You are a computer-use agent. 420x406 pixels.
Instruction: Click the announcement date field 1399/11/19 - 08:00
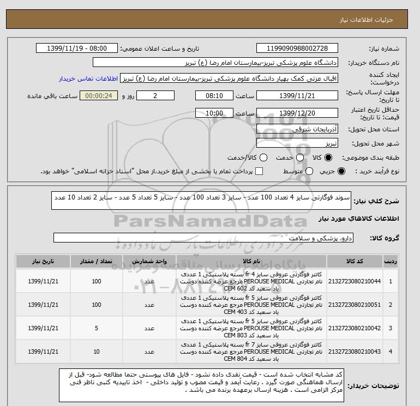click(x=76, y=48)
